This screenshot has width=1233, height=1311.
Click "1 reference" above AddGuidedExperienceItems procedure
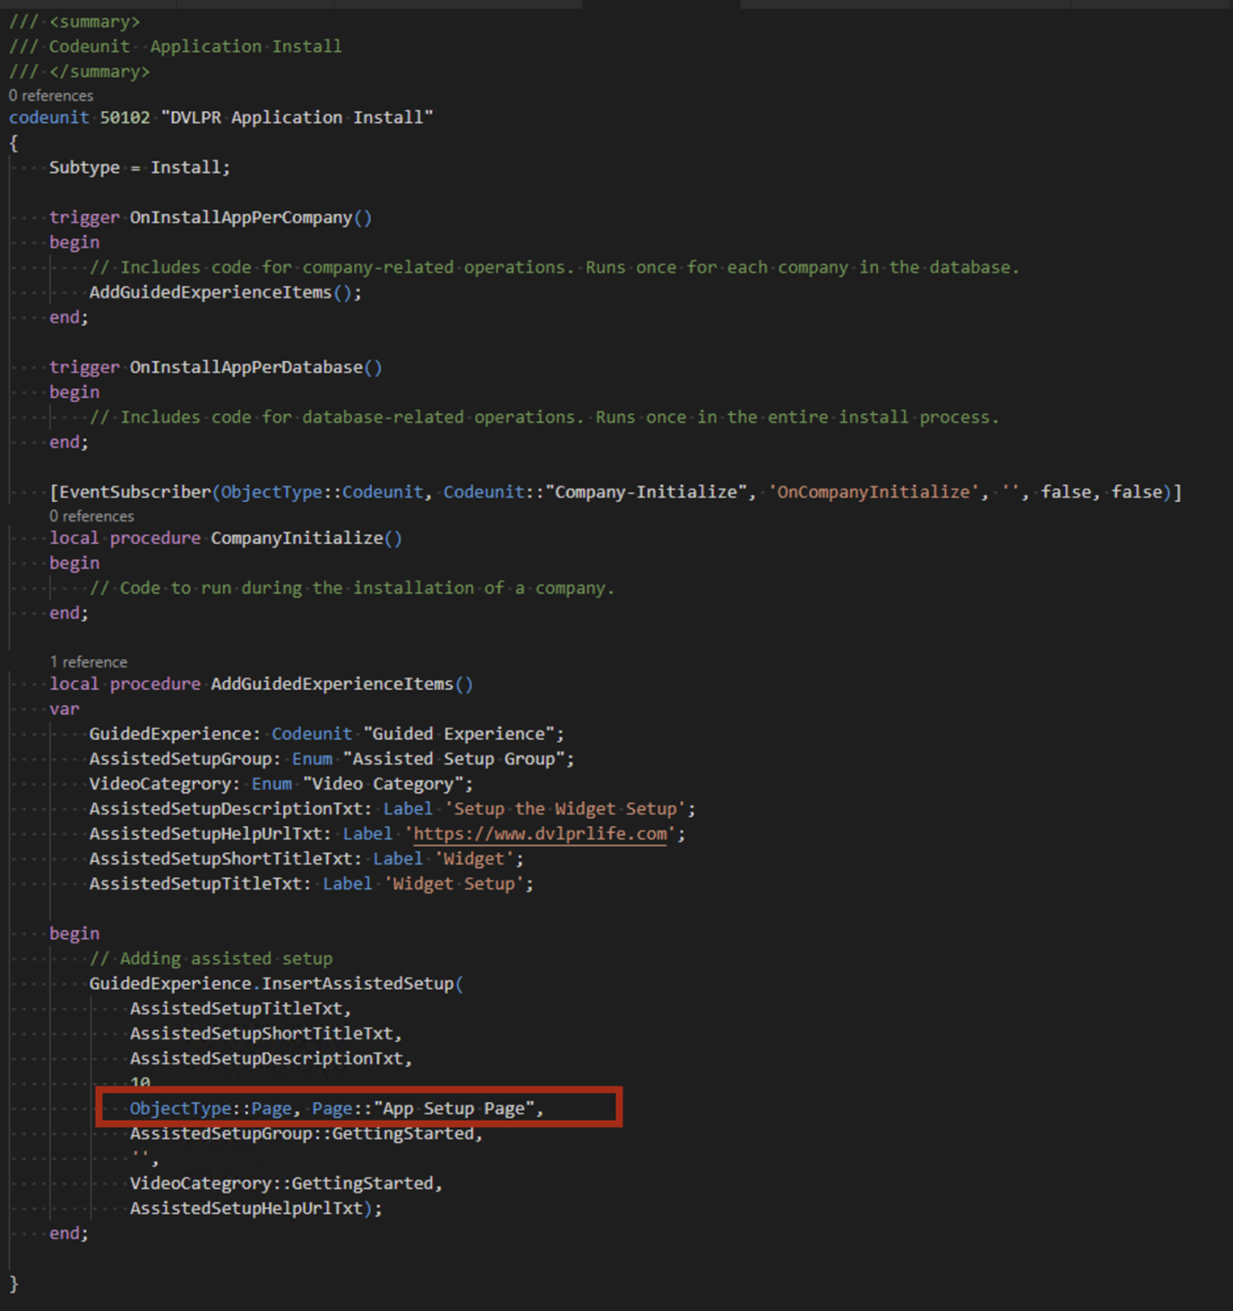pos(89,661)
